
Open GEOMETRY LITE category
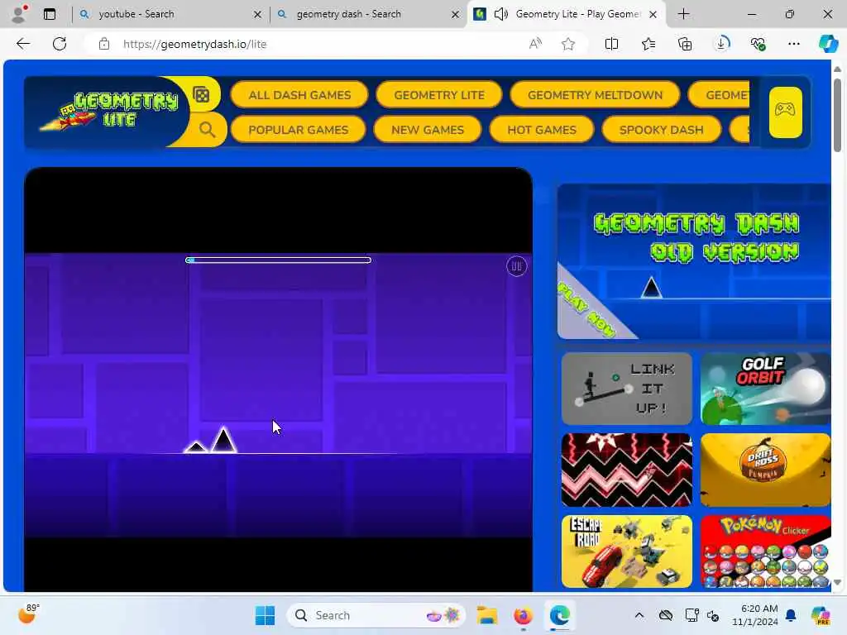coord(438,95)
